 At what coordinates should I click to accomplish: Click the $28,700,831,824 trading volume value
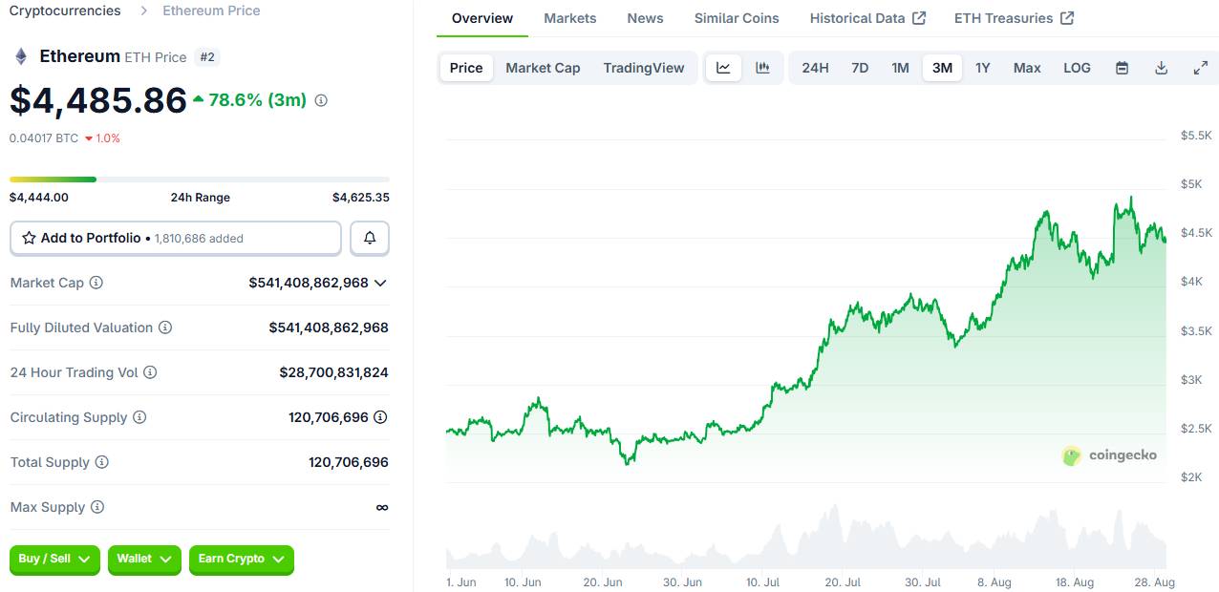tap(334, 372)
